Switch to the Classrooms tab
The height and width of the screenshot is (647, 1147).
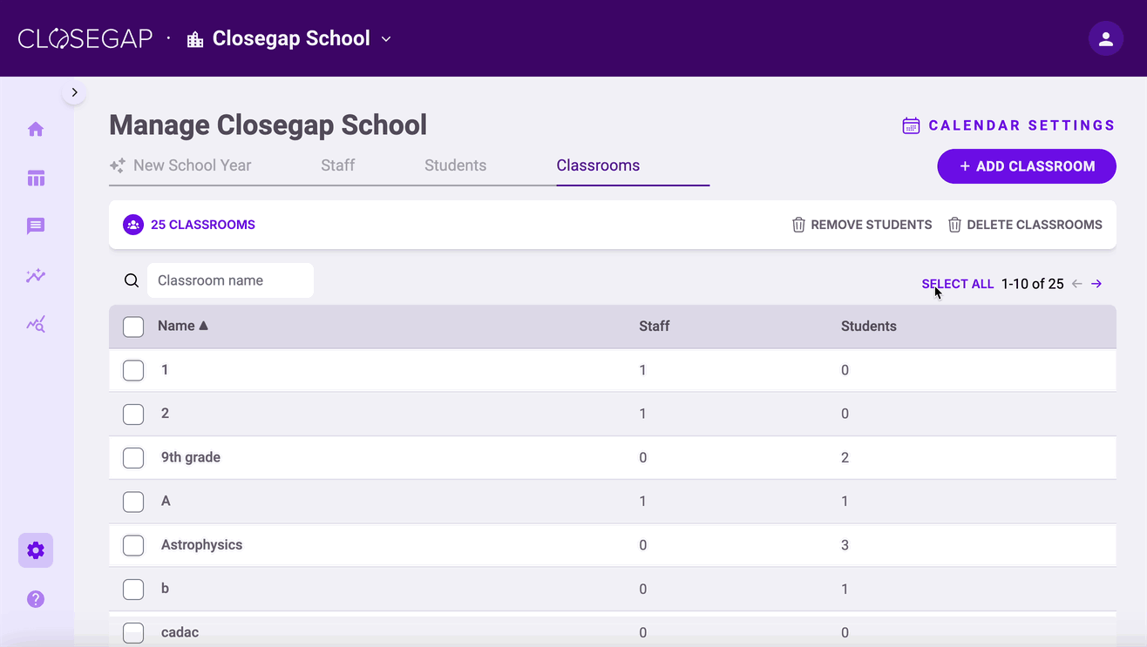pyautogui.click(x=598, y=165)
